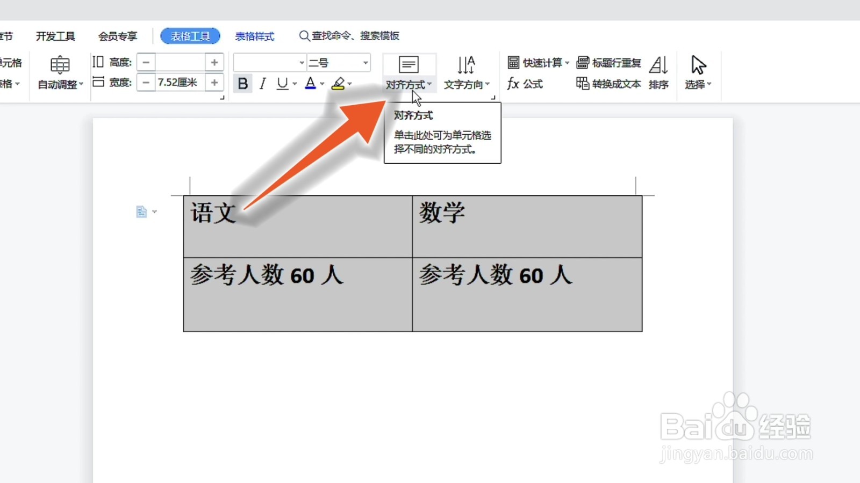Expand the highlight color dropdown arrow
The height and width of the screenshot is (483, 860).
(x=350, y=84)
